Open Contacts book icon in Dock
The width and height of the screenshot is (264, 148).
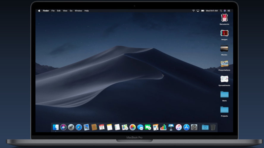(94, 127)
